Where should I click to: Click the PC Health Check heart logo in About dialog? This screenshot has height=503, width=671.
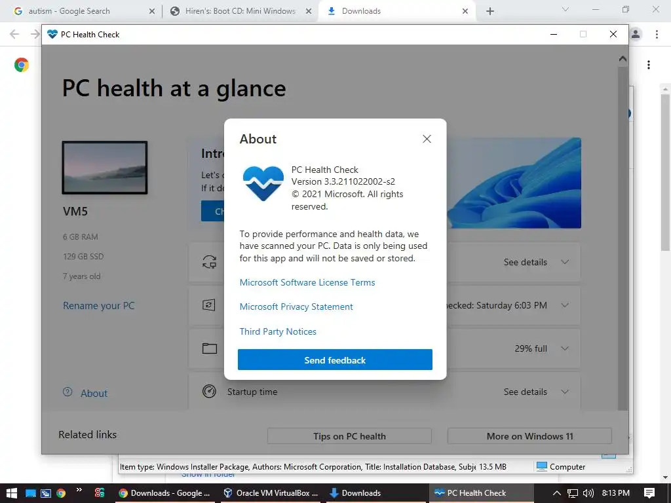click(x=263, y=183)
